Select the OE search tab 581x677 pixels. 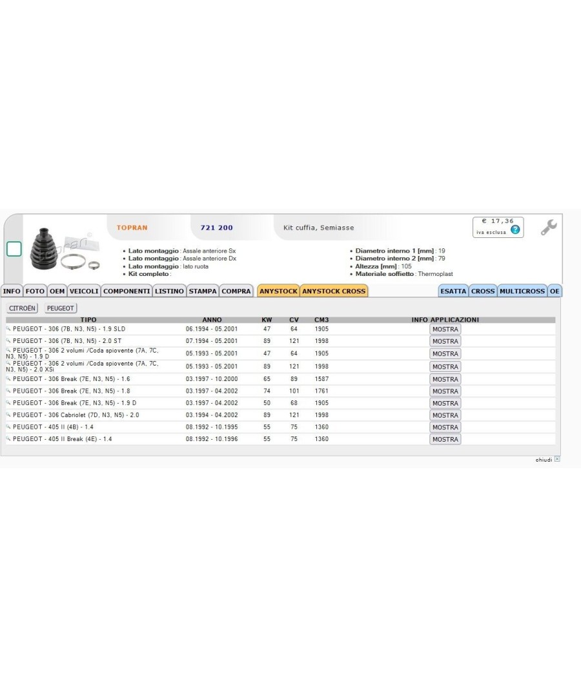[x=555, y=291]
